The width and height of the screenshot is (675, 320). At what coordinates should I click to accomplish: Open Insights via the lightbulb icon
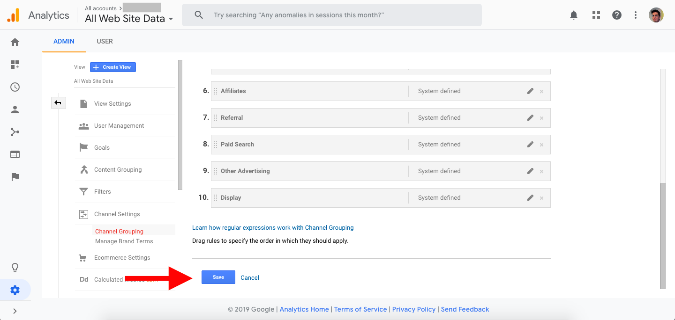pyautogui.click(x=15, y=267)
